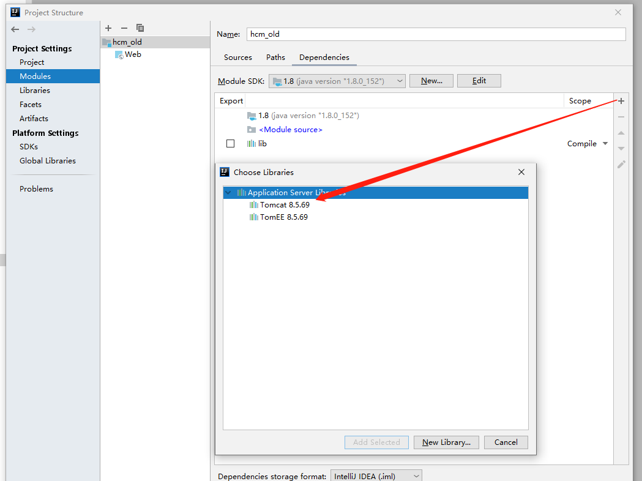The image size is (642, 481).
Task: Switch to the Dependencies tab
Action: [x=324, y=58]
